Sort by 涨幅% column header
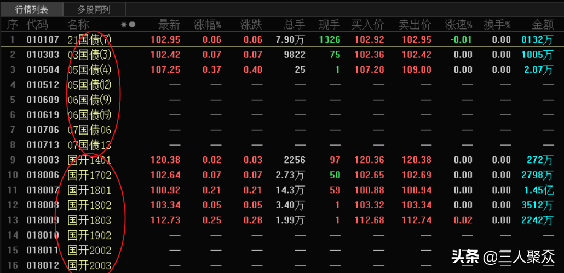The height and width of the screenshot is (273, 564). [x=208, y=25]
